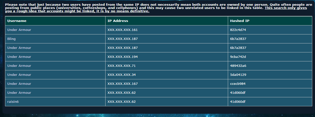
Task: Click Under Armour in the .34 row
Action: pos(19,75)
